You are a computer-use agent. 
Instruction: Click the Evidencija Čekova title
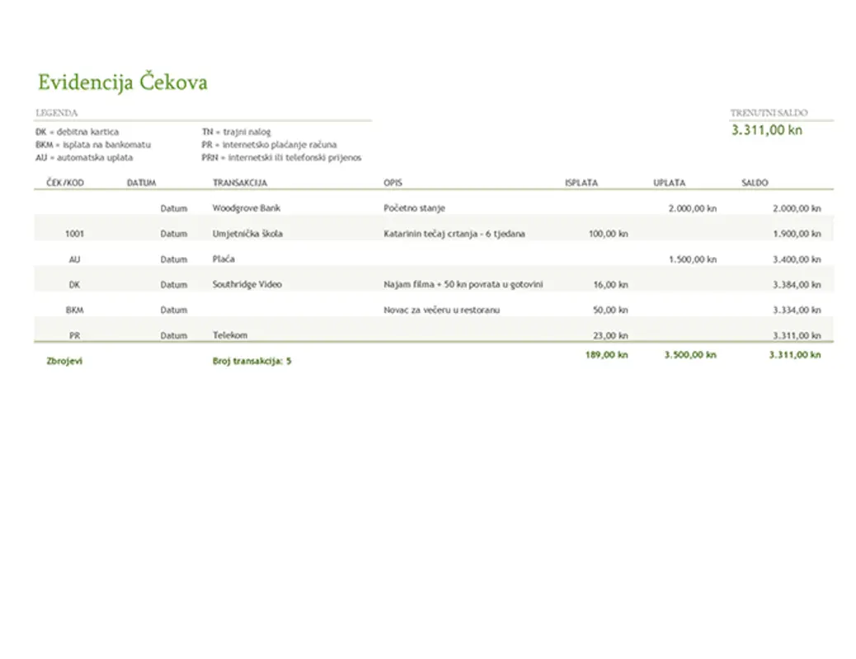point(122,82)
